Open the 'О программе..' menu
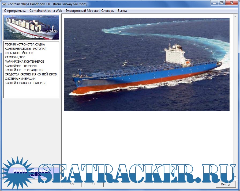Screen dimensions: 240x191 coord(15,11)
